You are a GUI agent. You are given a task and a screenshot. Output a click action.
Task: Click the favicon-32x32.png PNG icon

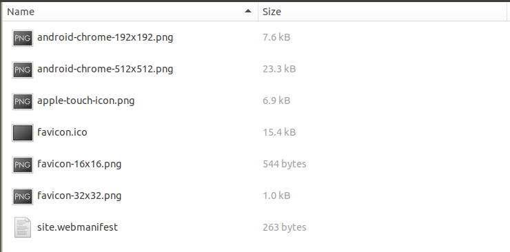click(23, 196)
